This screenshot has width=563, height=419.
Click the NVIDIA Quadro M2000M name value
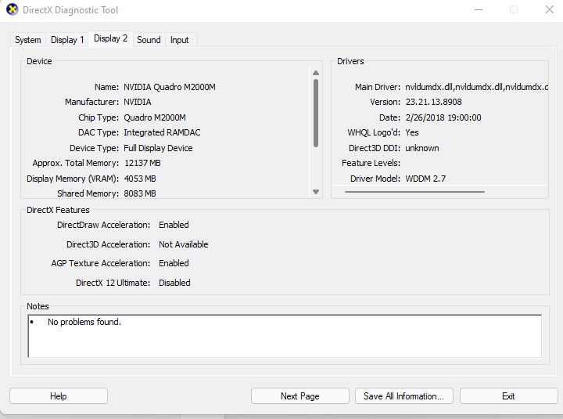(170, 87)
